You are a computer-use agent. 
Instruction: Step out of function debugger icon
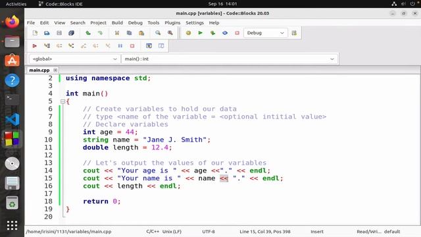click(x=84, y=45)
